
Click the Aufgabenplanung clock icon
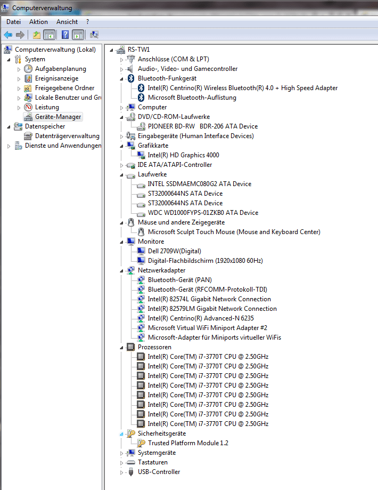pyautogui.click(x=28, y=69)
